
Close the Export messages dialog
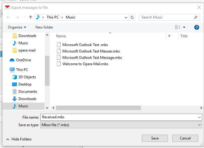[199, 7]
